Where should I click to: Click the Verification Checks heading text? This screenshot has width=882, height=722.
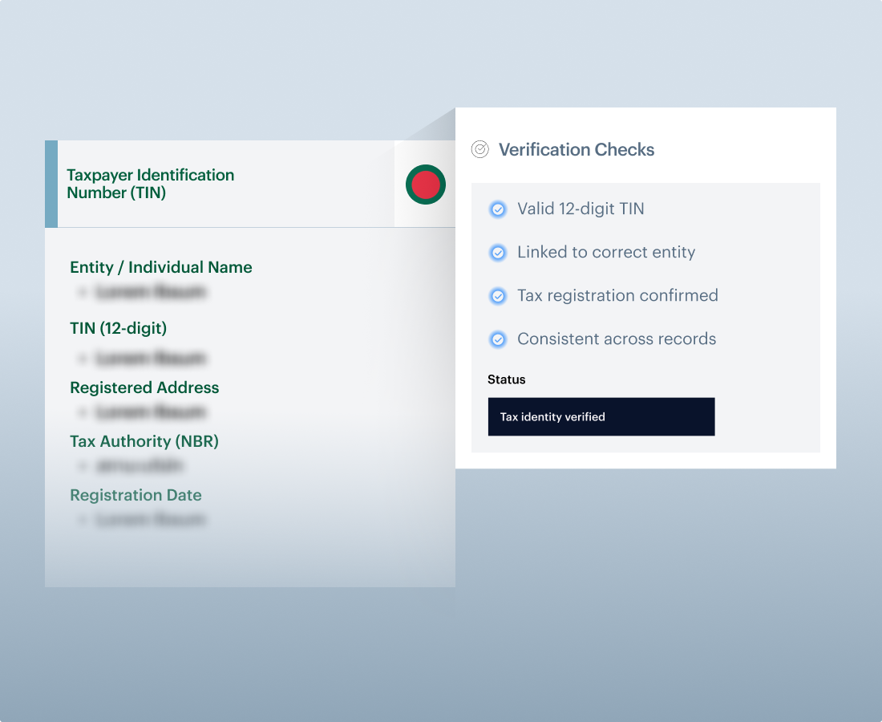[x=577, y=149]
